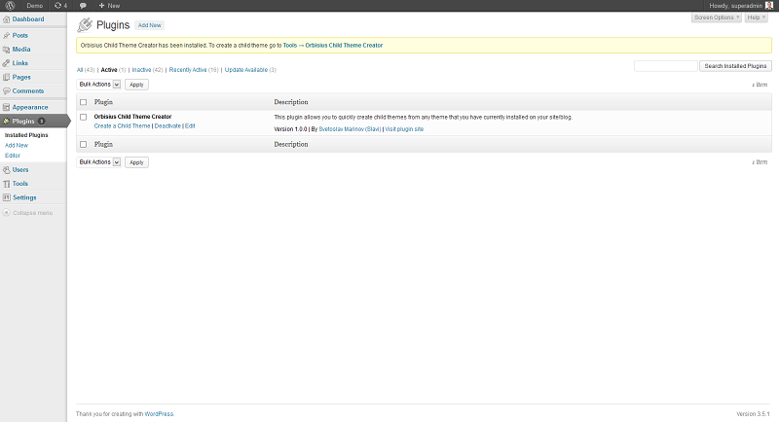Deactivate the Orbisius Child Theme Creator plugin

point(167,126)
